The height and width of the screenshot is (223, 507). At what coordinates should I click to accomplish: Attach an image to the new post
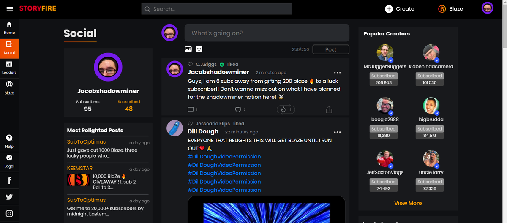pyautogui.click(x=188, y=49)
